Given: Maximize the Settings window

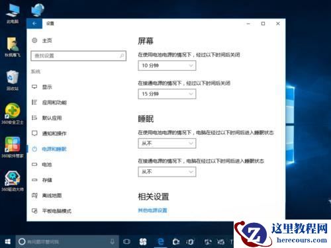Looking at the screenshot, I should tap(263, 24).
